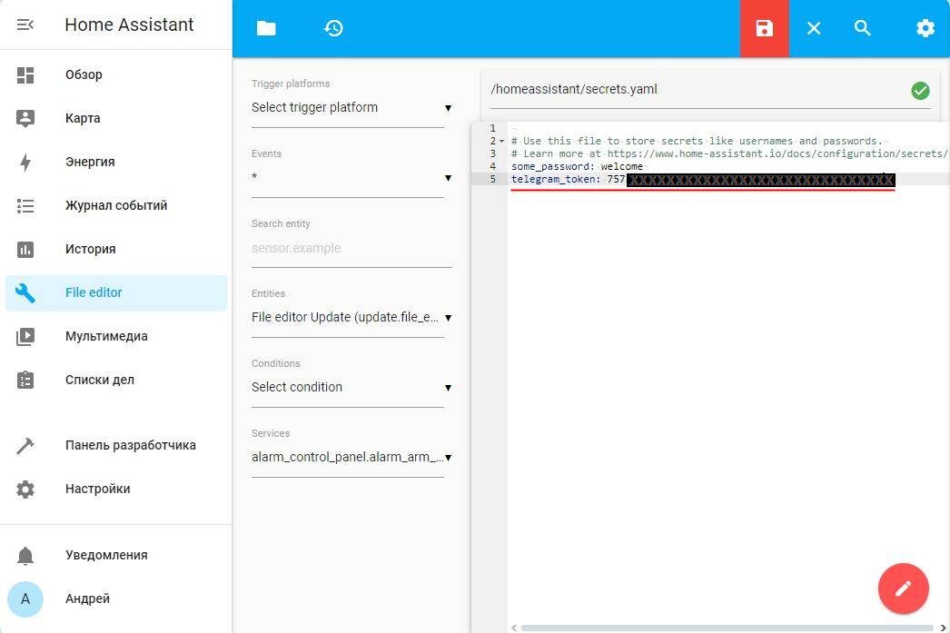This screenshot has width=950, height=633.
Task: Select File editor in the sidebar
Action: (115, 292)
